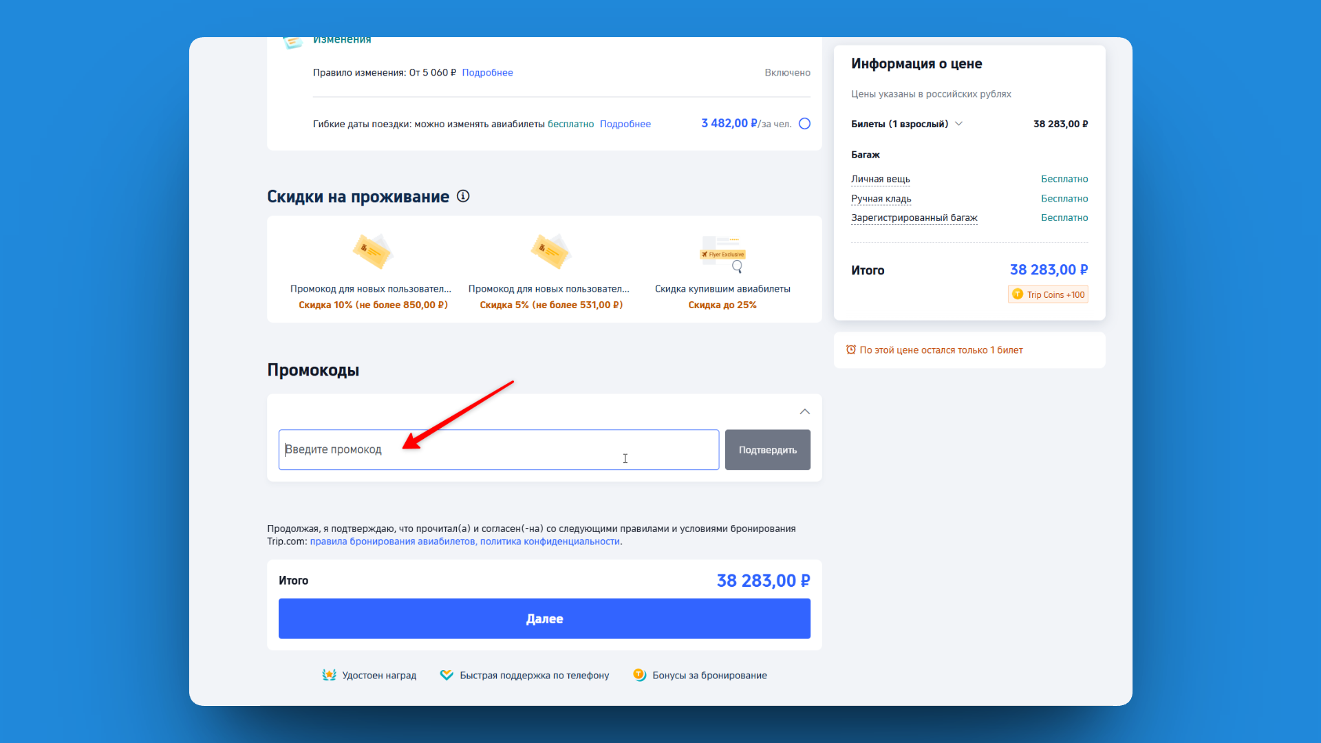Click the award laurel icon in the footer
Viewport: 1321px width, 743px height.
pos(328,675)
